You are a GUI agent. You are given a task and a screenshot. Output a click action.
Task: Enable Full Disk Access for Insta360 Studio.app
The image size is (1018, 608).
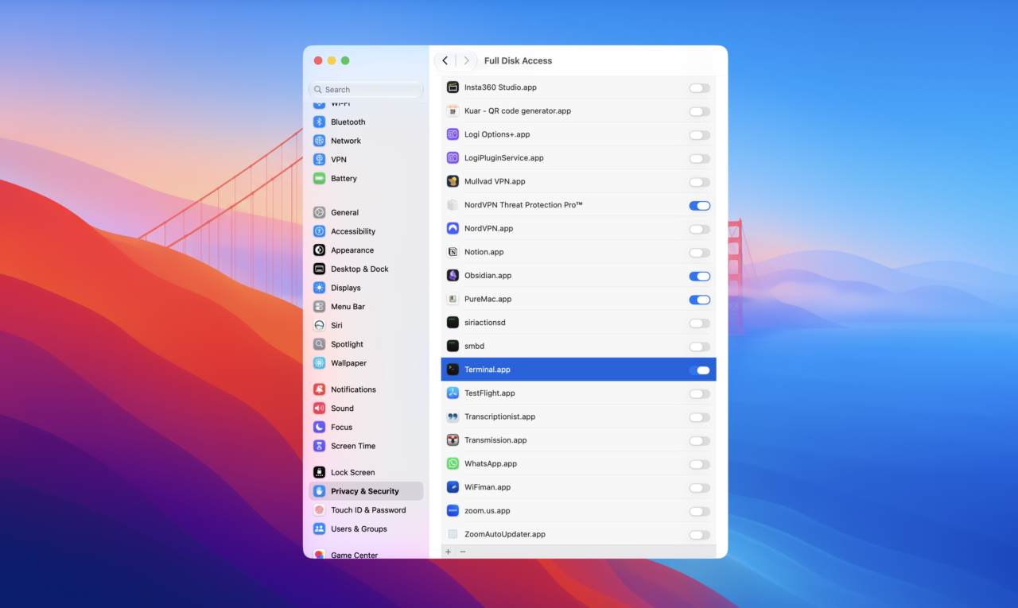click(x=700, y=88)
